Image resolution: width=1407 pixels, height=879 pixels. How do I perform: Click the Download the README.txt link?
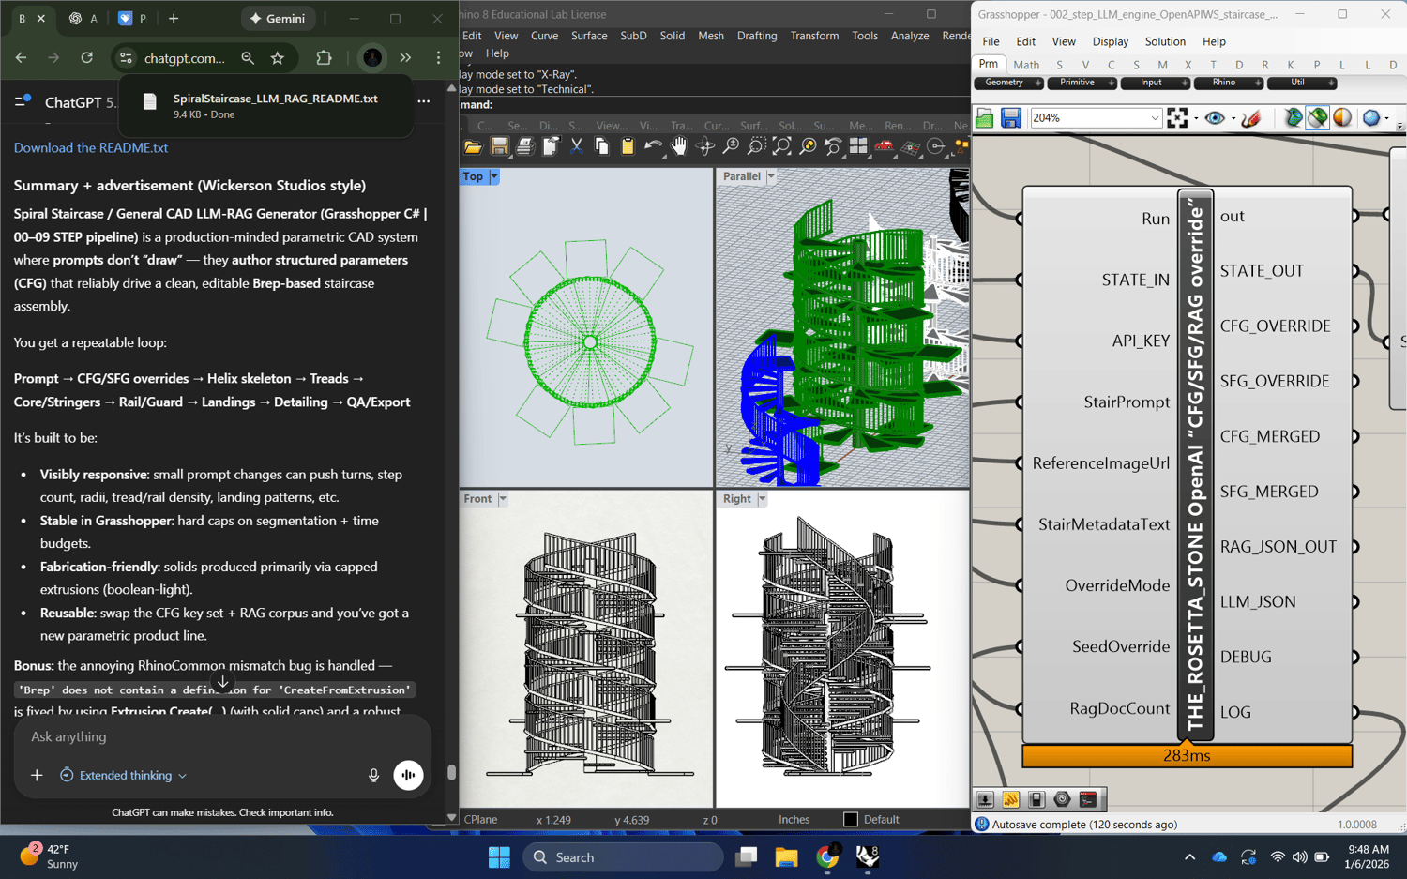(91, 147)
